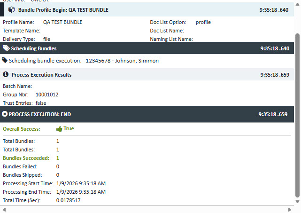Click the cube icon beside Bundle Profile Begin
The width and height of the screenshot is (301, 213).
coord(12,10)
